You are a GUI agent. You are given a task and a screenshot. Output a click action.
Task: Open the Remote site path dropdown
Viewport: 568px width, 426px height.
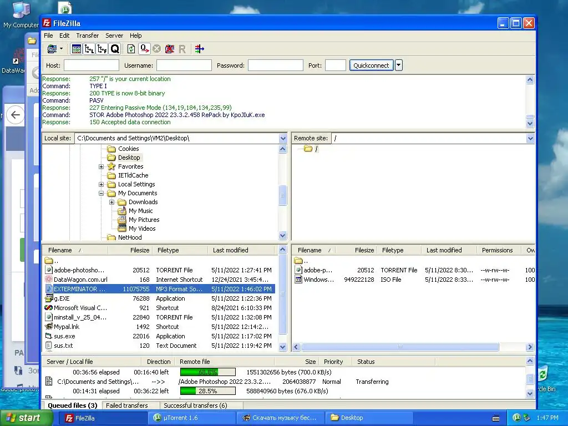click(x=530, y=138)
